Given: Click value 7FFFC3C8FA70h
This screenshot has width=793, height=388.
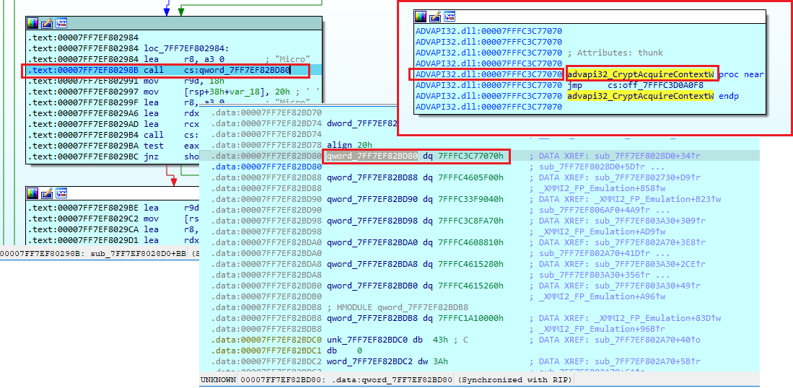Looking at the screenshot, I should [x=471, y=221].
